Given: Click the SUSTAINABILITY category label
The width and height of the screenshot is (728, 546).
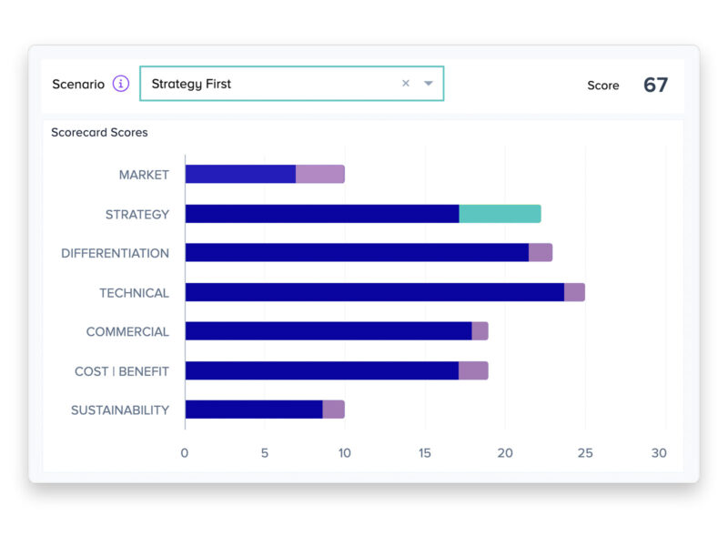Looking at the screenshot, I should [120, 410].
